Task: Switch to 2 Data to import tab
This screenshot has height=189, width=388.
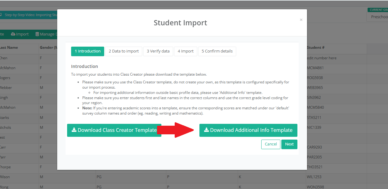Action: (124, 51)
